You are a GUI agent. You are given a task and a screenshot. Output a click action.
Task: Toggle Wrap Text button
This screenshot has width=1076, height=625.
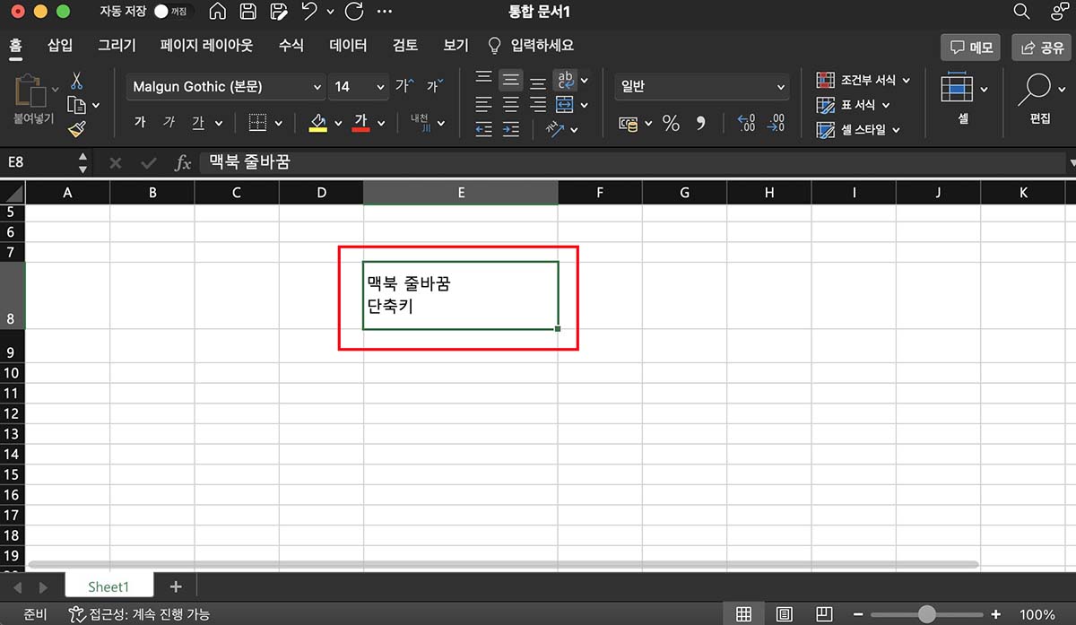[565, 81]
